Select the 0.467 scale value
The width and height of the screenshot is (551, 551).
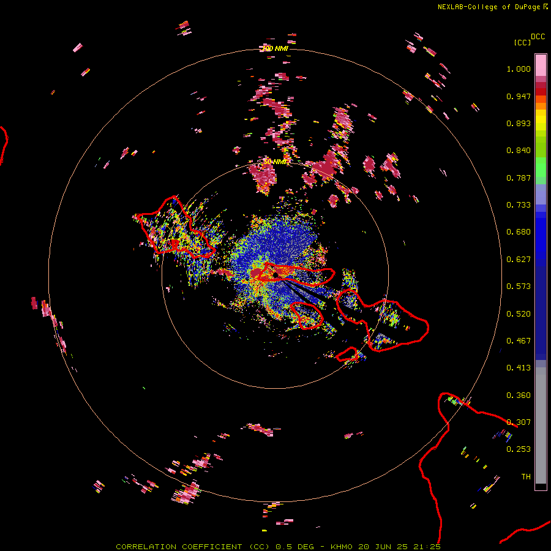(519, 341)
